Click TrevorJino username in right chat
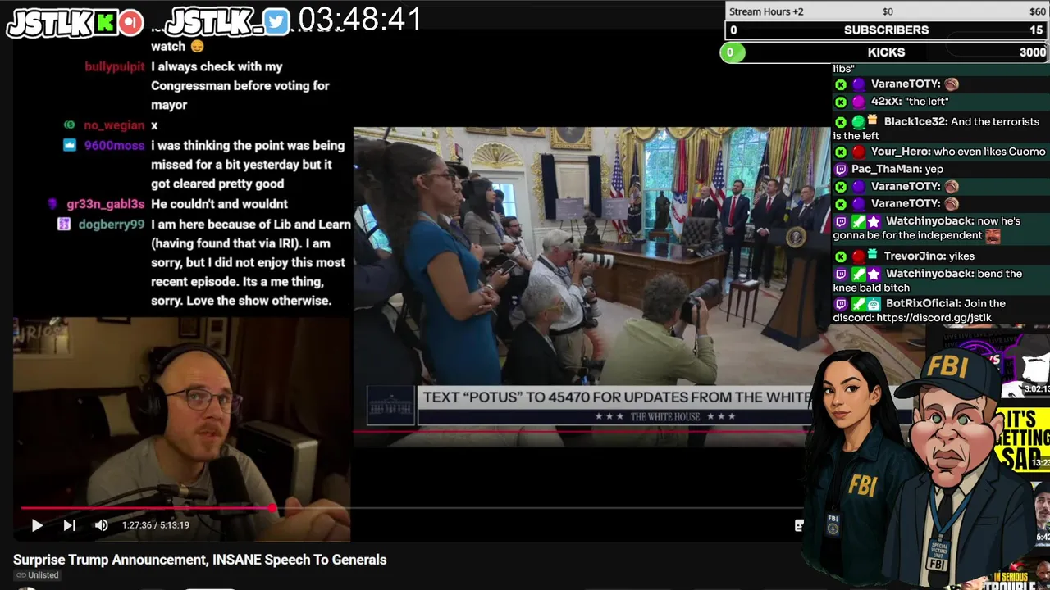The image size is (1050, 590). pyautogui.click(x=913, y=256)
